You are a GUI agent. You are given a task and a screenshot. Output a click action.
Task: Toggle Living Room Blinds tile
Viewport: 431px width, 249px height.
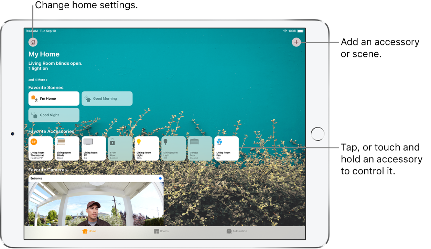67,148
